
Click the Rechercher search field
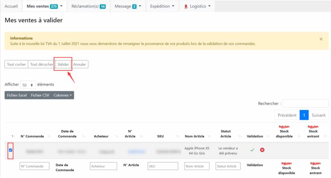click(306, 103)
